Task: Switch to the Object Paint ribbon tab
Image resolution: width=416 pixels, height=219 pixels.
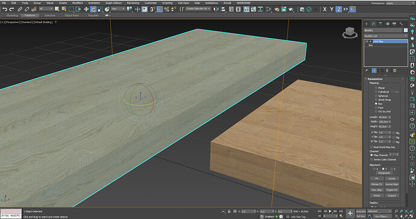Action: click(72, 16)
